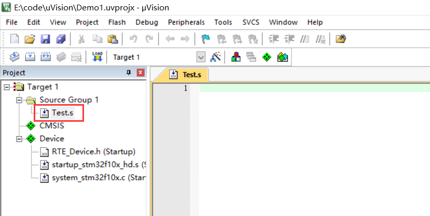The height and width of the screenshot is (216, 430).
Task: Insert a bookmark with the blue flag icon
Action: click(x=206, y=39)
